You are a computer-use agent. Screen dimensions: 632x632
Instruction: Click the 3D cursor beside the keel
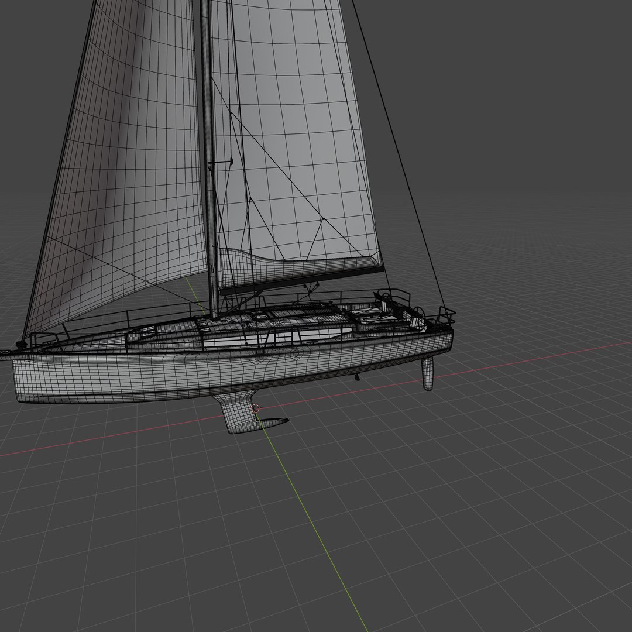255,408
